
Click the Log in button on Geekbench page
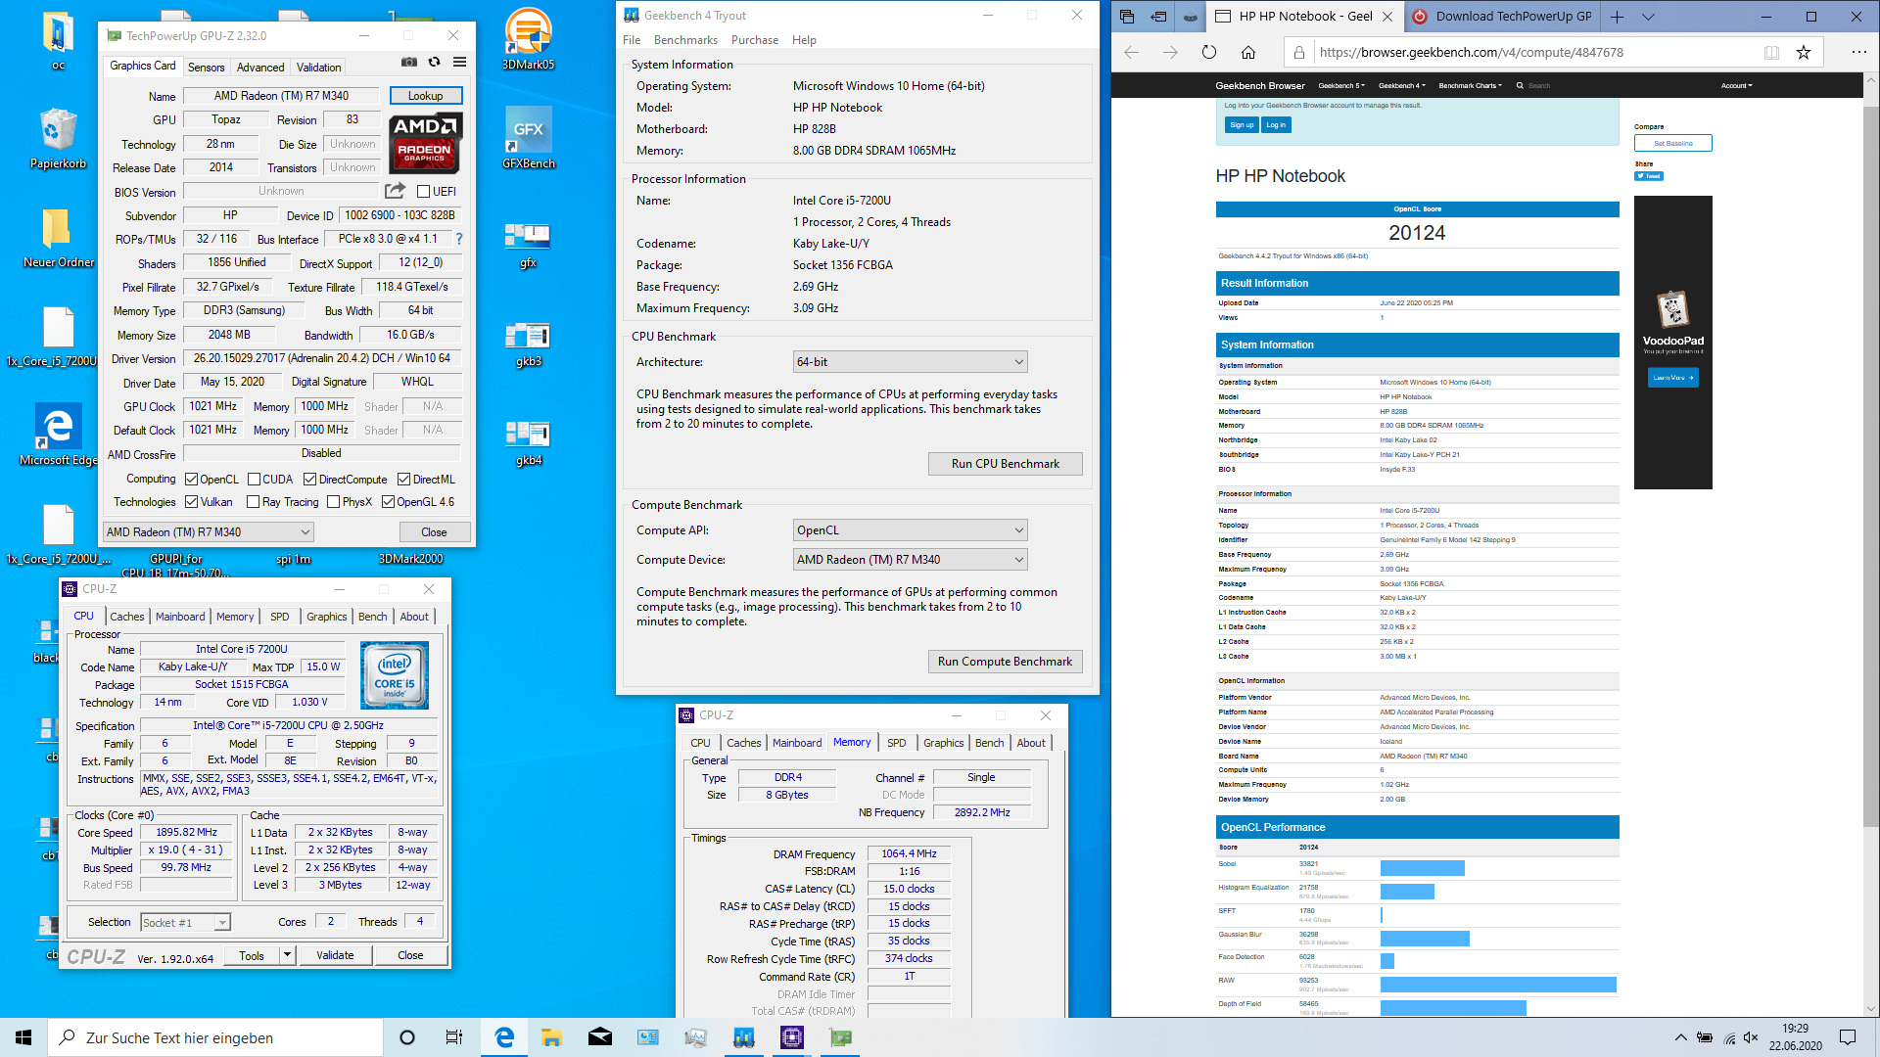(x=1275, y=125)
